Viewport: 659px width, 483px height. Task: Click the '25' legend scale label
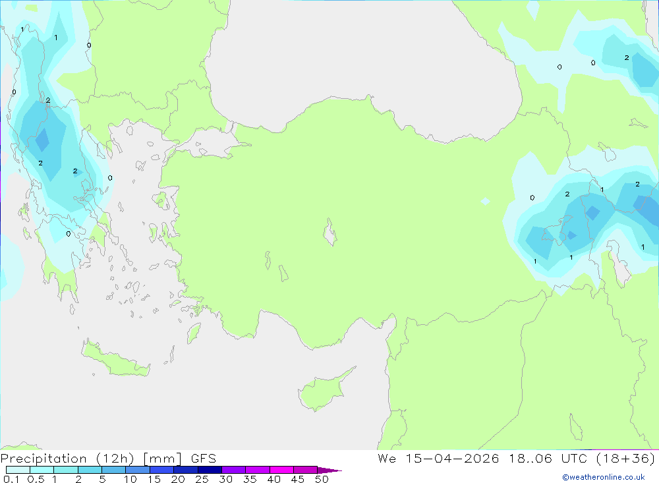pos(202,479)
